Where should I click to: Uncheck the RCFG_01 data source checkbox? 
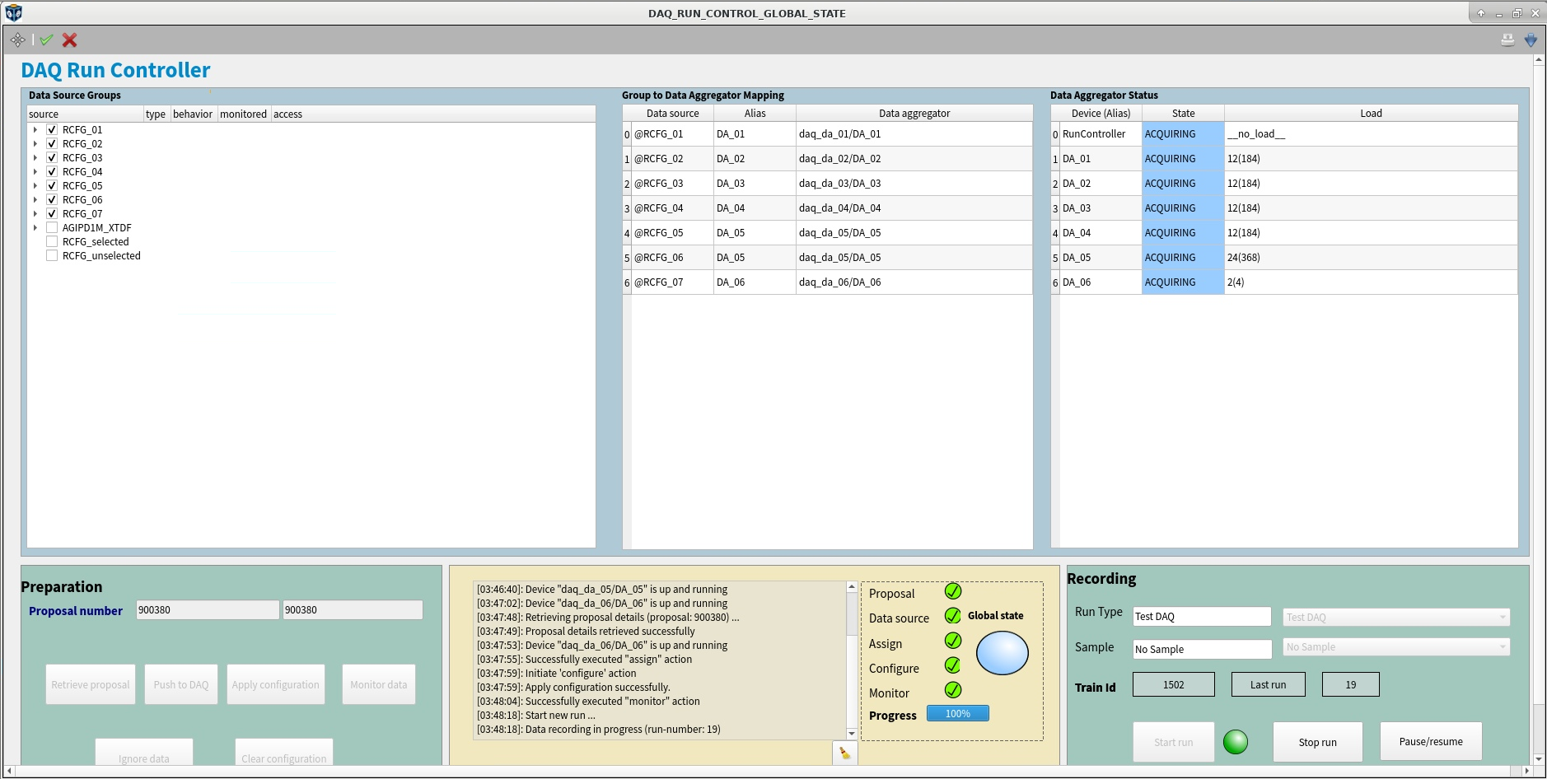(51, 129)
